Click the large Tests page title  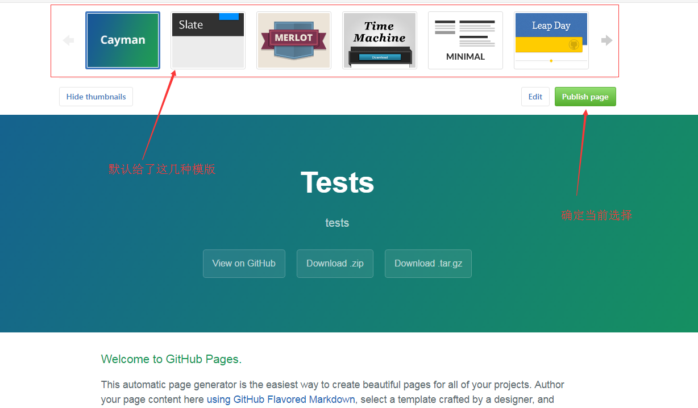337,182
